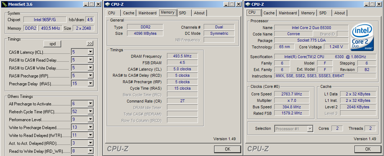384x156 pixels.
Task: Click the Intel 965P/G chipset field
Action: [45, 20]
